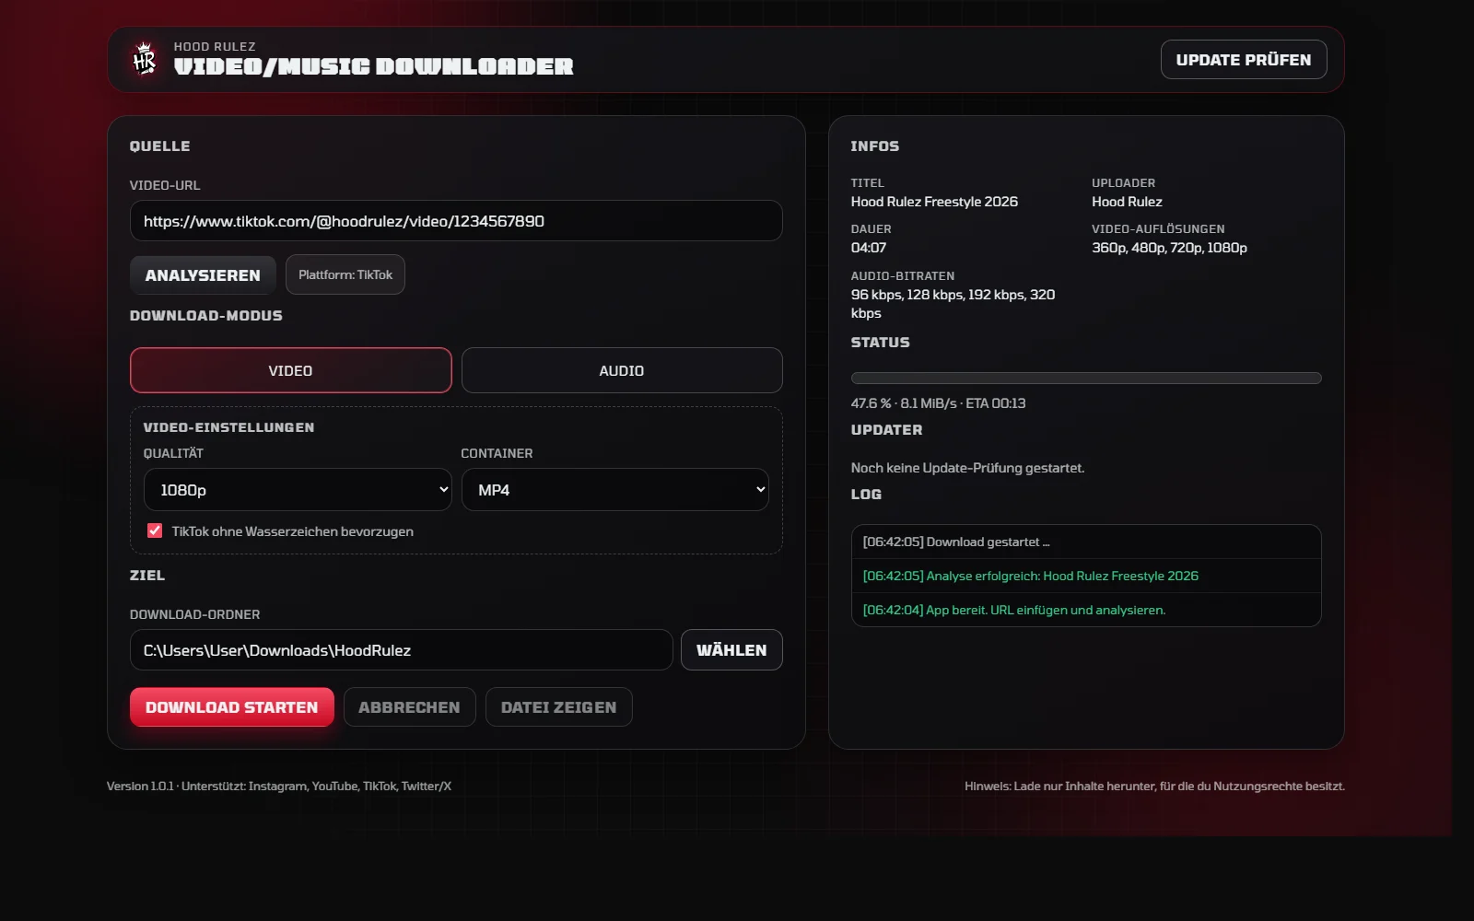
Task: Switch to the VIDEO download mode
Action: [290, 370]
